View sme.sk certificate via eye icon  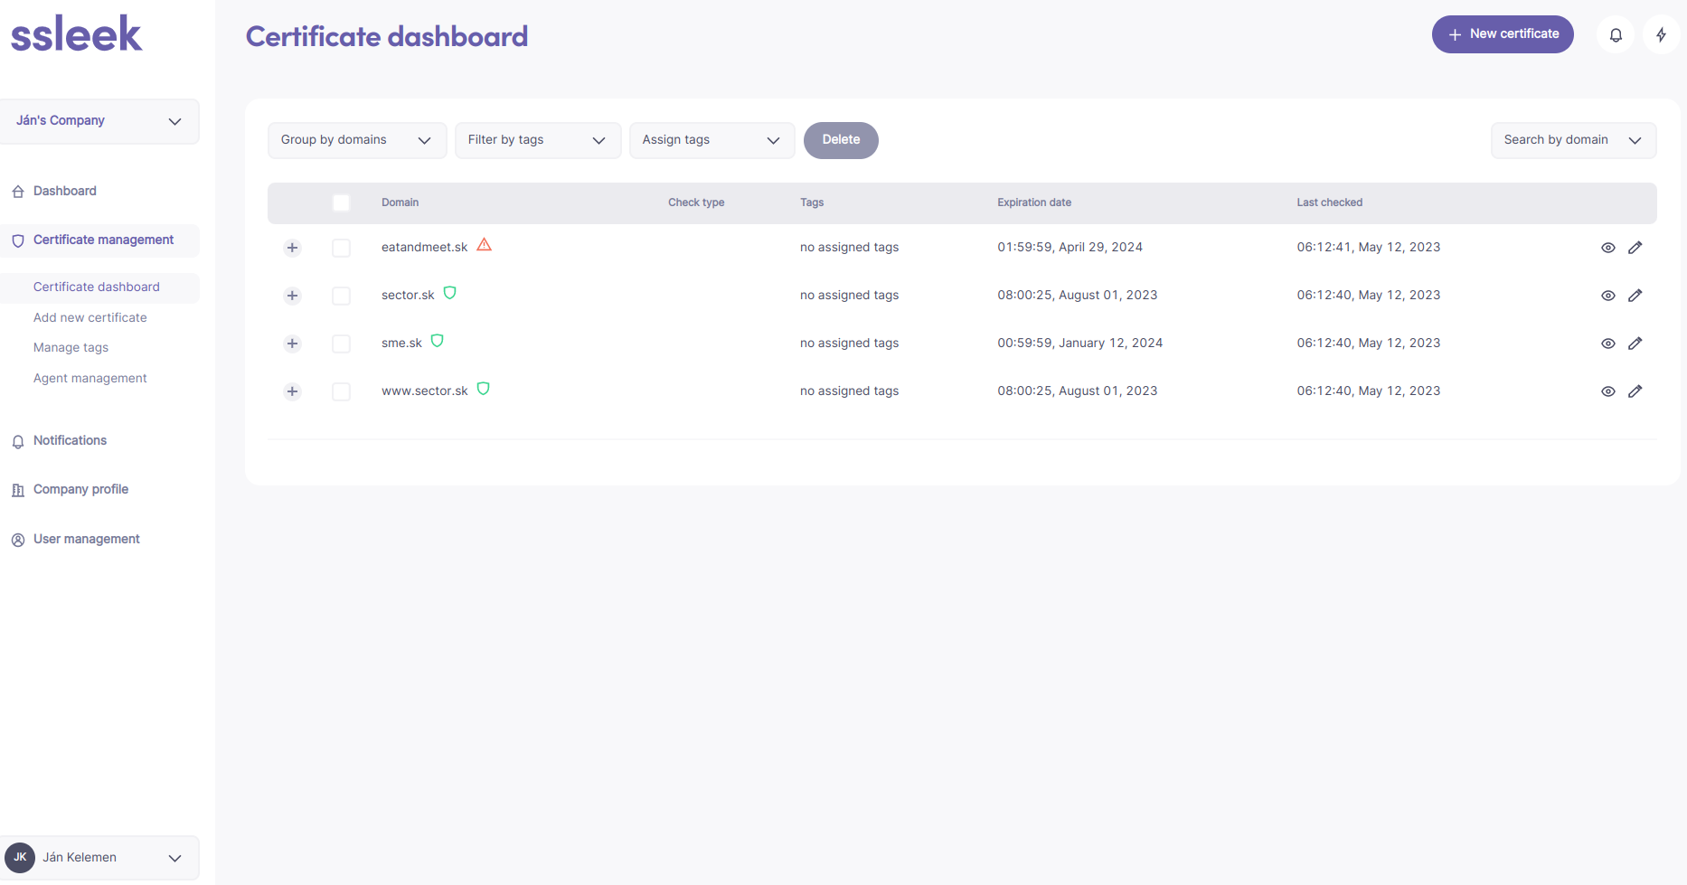pos(1607,344)
